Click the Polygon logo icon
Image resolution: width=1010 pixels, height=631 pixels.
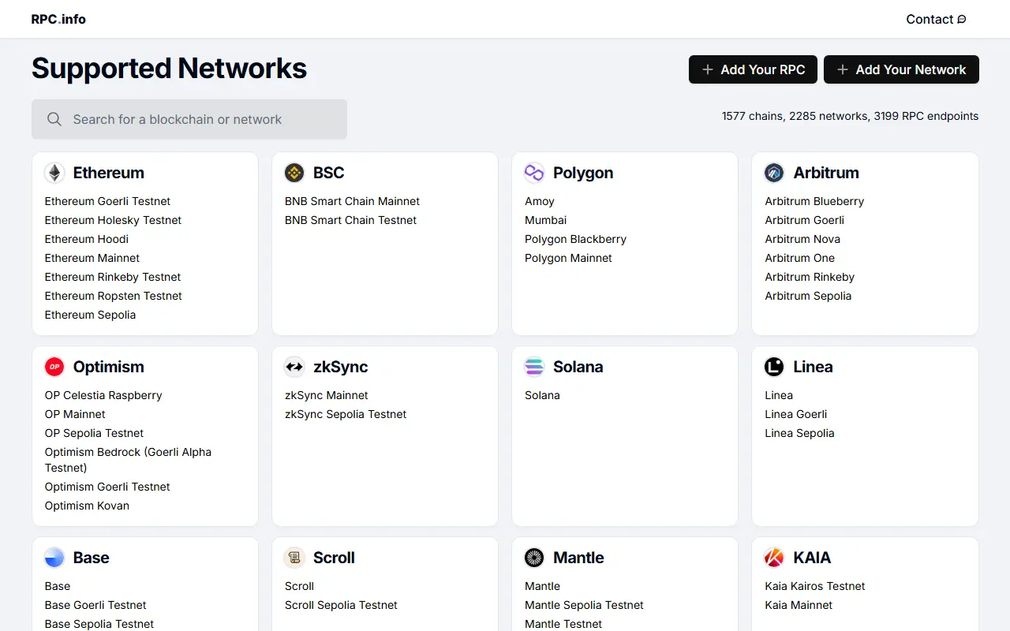click(x=534, y=173)
